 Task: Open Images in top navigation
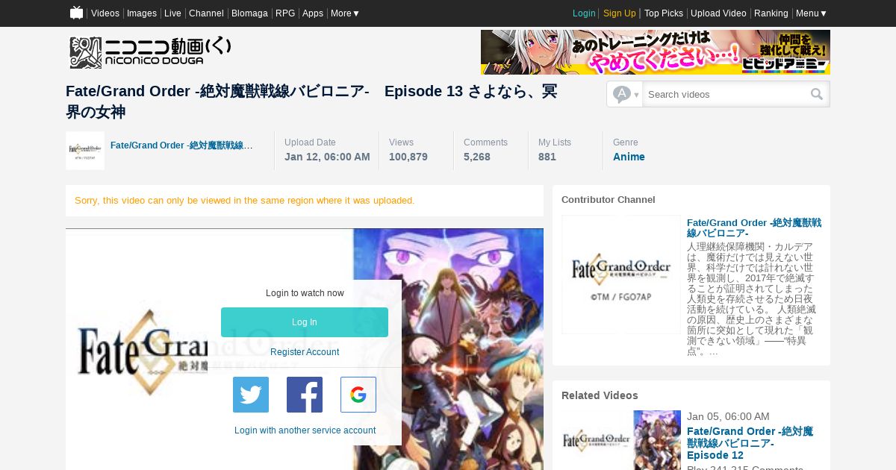tap(142, 13)
